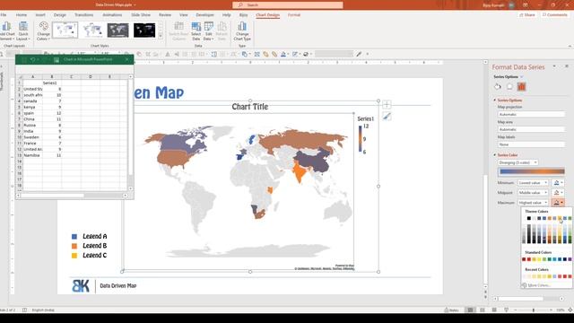Open Map labels dropdown
This screenshot has width=574, height=323.
(531, 144)
